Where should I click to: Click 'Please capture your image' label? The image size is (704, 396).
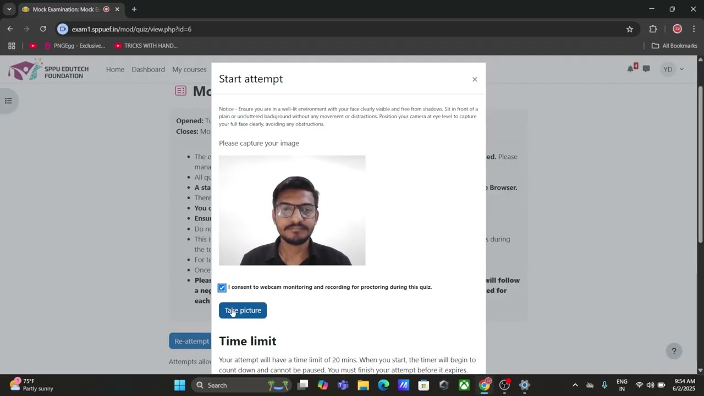259,143
